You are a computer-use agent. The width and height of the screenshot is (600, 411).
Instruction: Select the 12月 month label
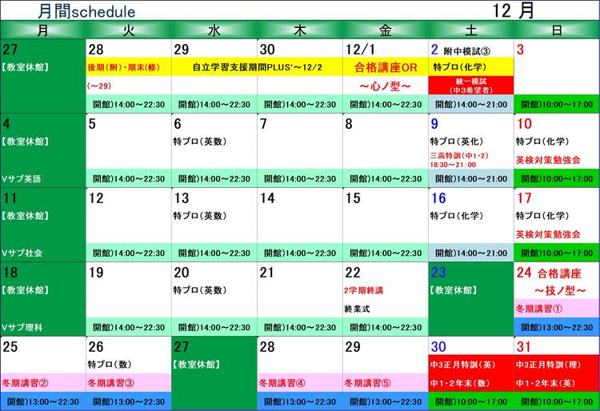tap(514, 10)
